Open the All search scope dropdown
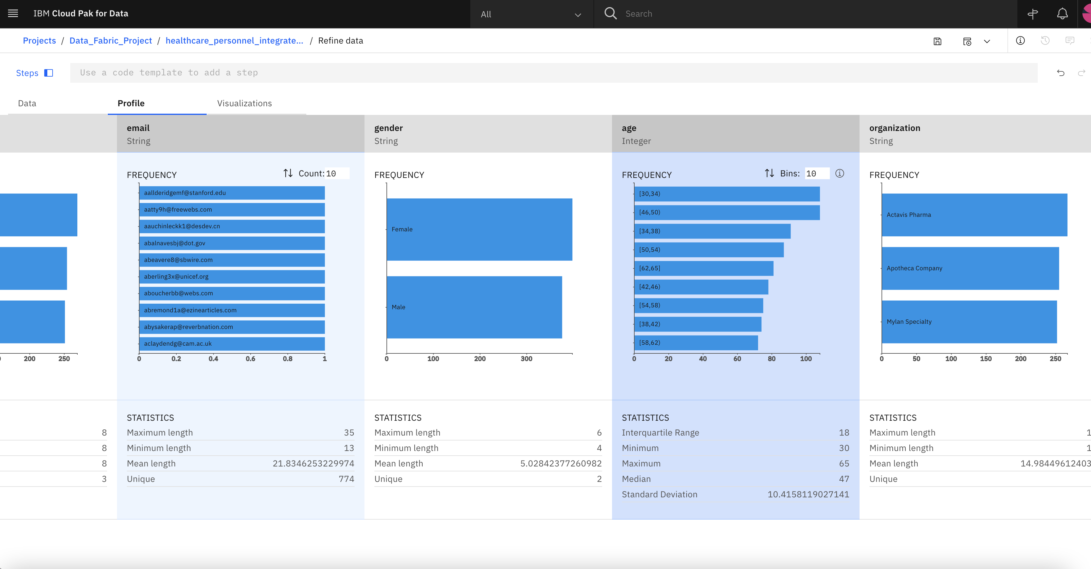 tap(532, 14)
